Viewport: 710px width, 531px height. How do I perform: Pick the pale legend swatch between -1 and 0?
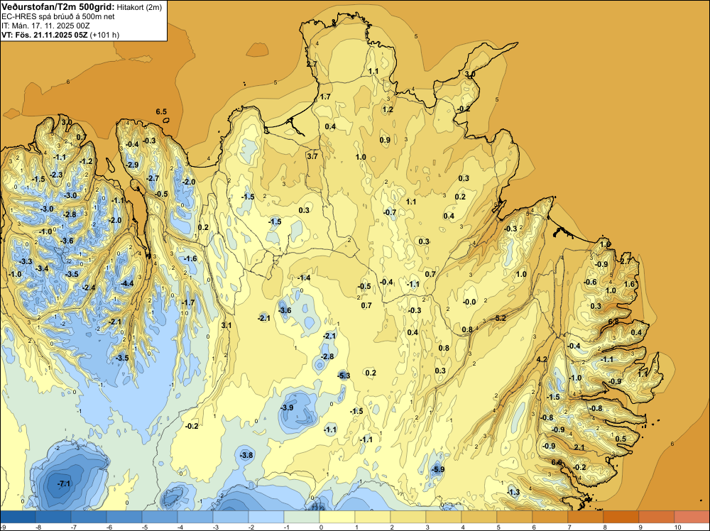click(x=302, y=517)
